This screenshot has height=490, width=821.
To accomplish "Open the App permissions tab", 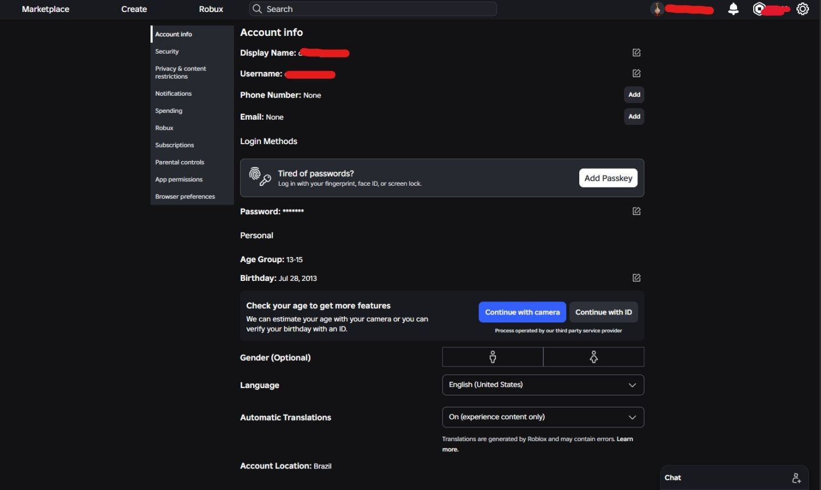I will [192, 179].
